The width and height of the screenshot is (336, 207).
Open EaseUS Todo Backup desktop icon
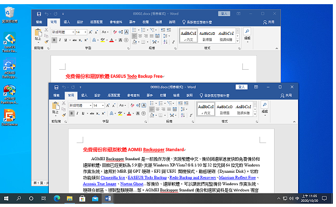[9, 42]
